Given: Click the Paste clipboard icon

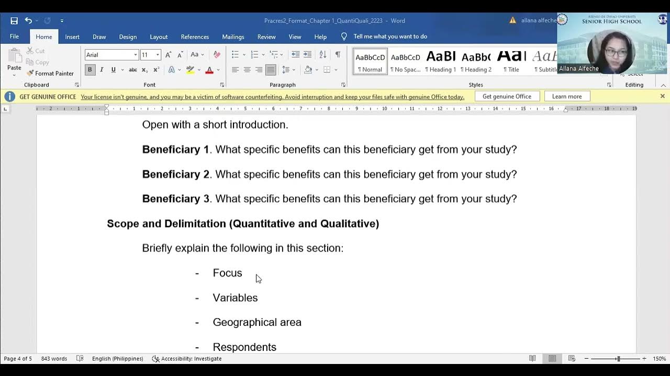Looking at the screenshot, I should 14,55.
